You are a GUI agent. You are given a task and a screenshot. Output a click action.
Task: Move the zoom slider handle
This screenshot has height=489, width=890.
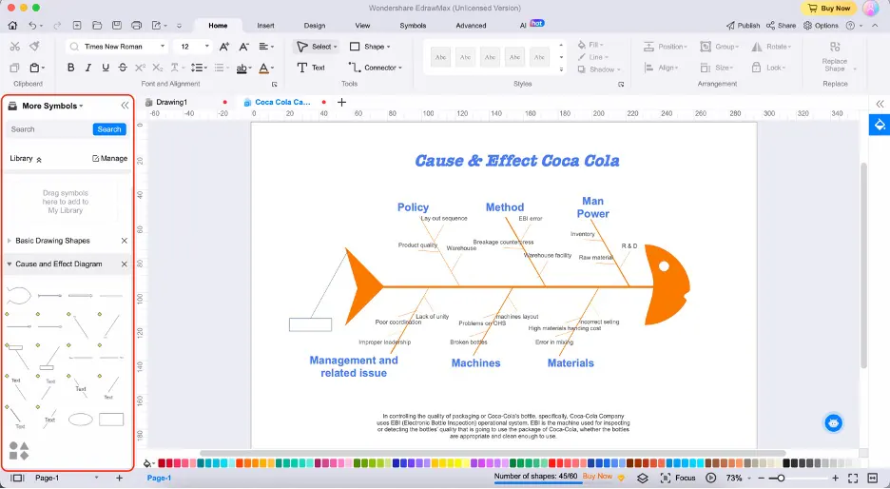pyautogui.click(x=781, y=479)
